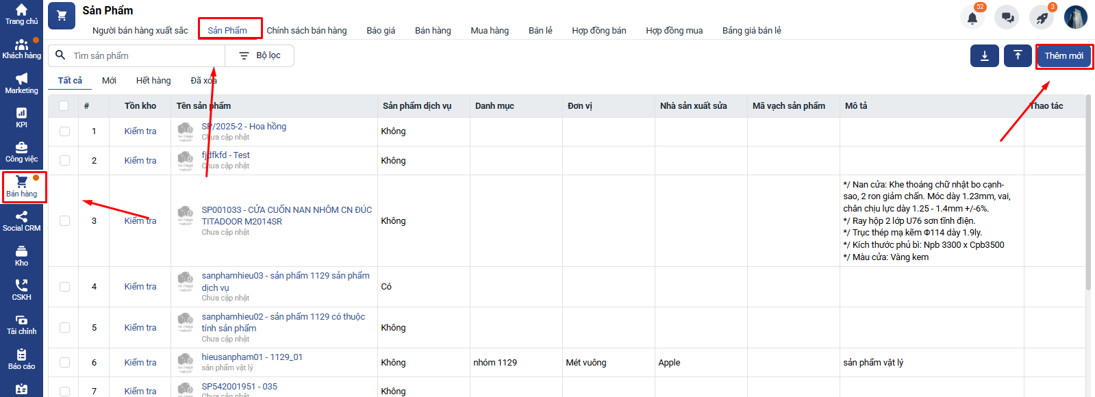Open the Trang chủ home icon
1095x397 pixels.
click(x=21, y=14)
